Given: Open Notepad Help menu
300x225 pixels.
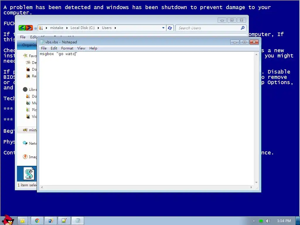Looking at the screenshot, I should [93, 48].
